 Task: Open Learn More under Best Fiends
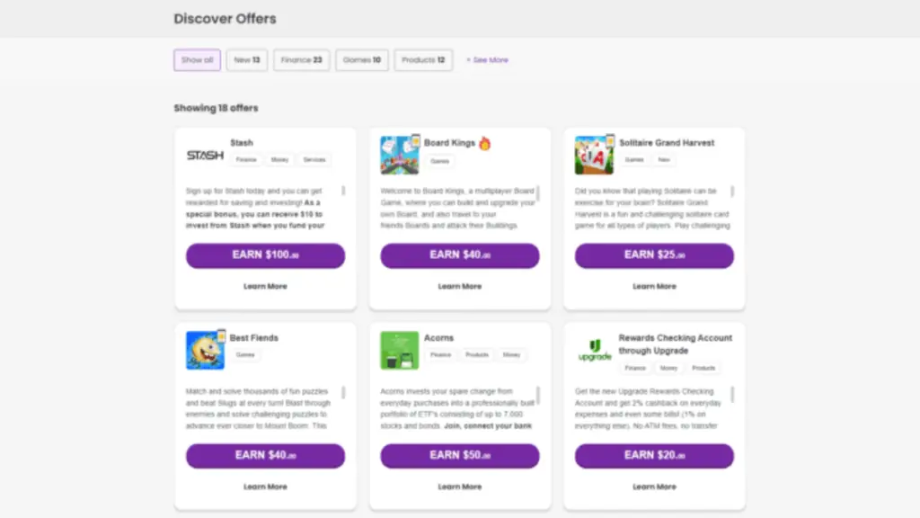[265, 487]
